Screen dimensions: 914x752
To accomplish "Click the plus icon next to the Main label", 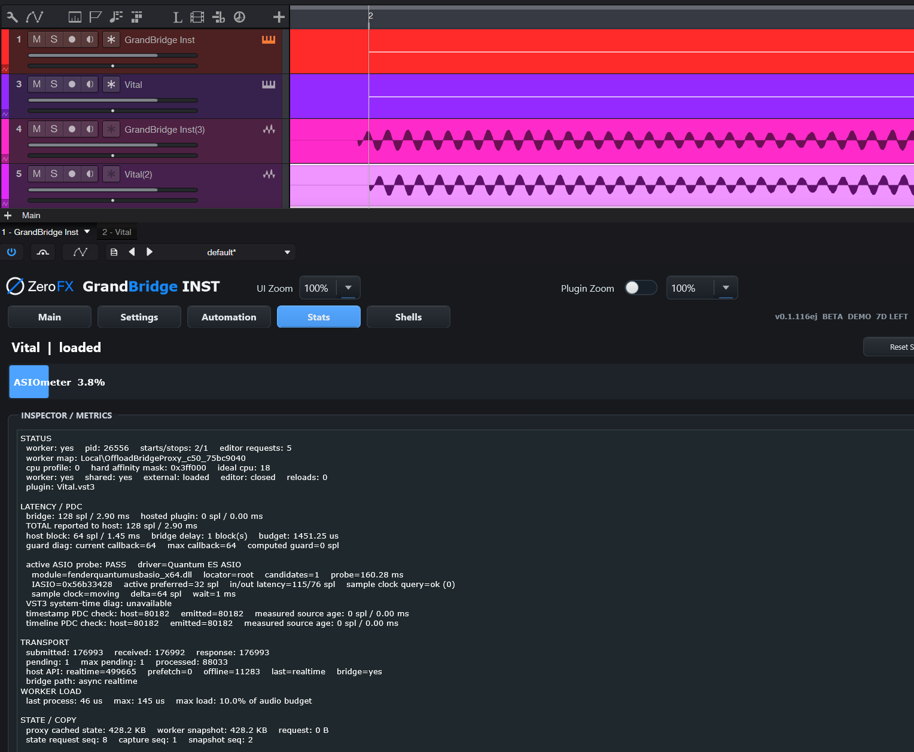I will [x=8, y=215].
